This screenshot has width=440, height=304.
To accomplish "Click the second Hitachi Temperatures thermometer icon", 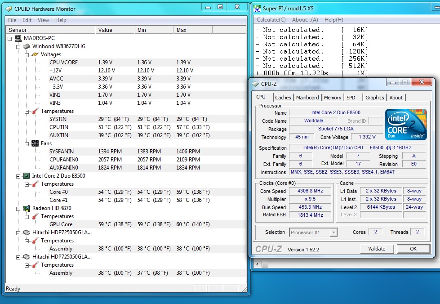I will pyautogui.click(x=35, y=265).
